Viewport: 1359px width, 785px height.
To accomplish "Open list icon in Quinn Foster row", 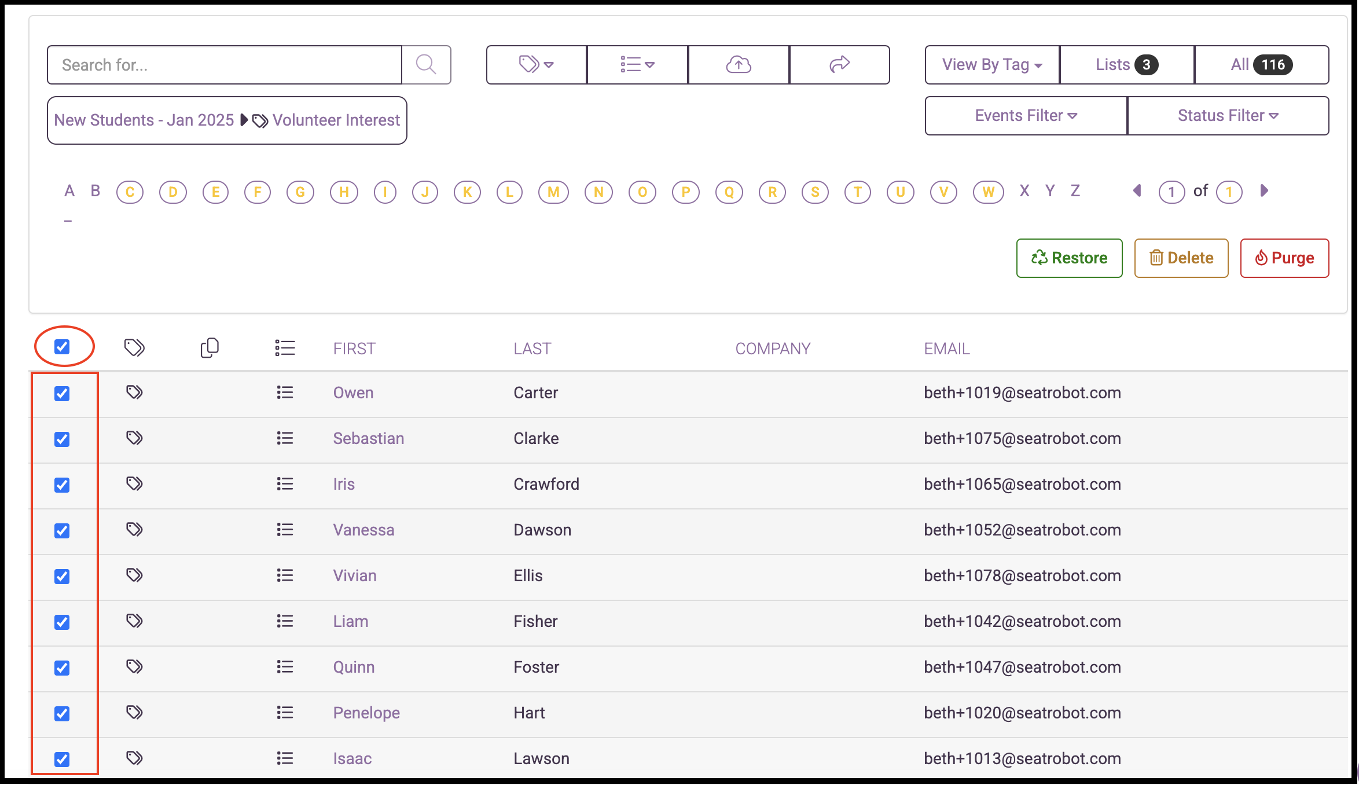I will [285, 667].
